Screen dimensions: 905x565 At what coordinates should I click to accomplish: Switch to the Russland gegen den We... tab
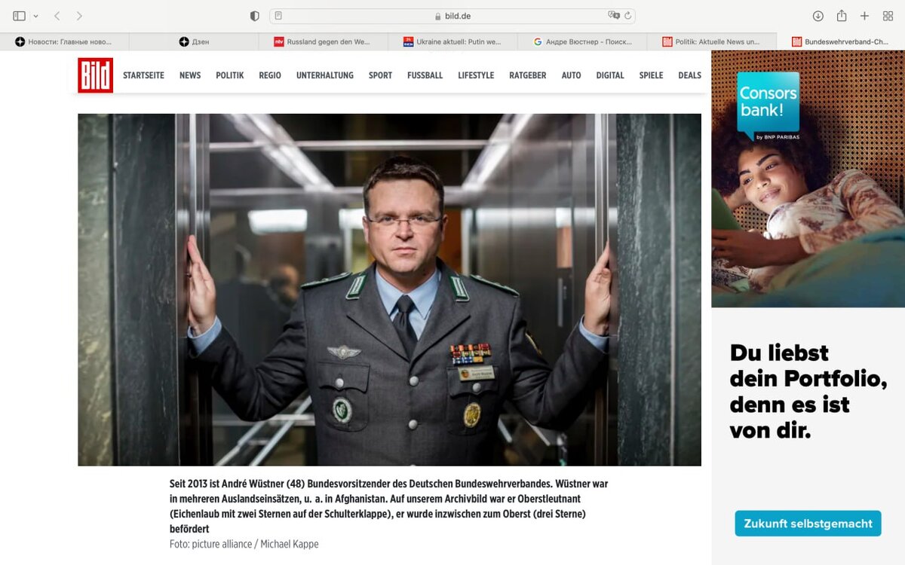(x=323, y=41)
